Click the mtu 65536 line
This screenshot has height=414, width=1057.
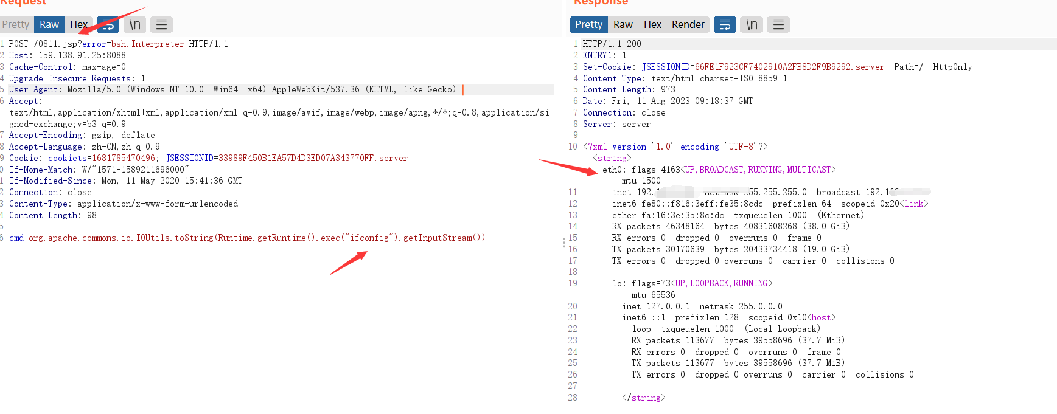pos(653,295)
